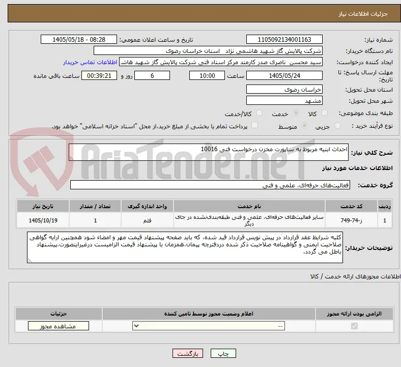The image size is (401, 367).
Task: Toggle the mandatory permit checkbox
Action: (354, 326)
